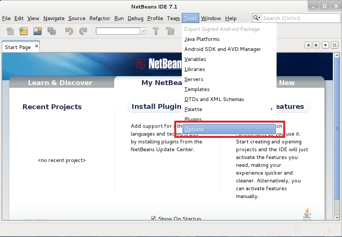Expand the Palette submenu arrow
The height and width of the screenshot is (237, 342).
click(x=271, y=109)
